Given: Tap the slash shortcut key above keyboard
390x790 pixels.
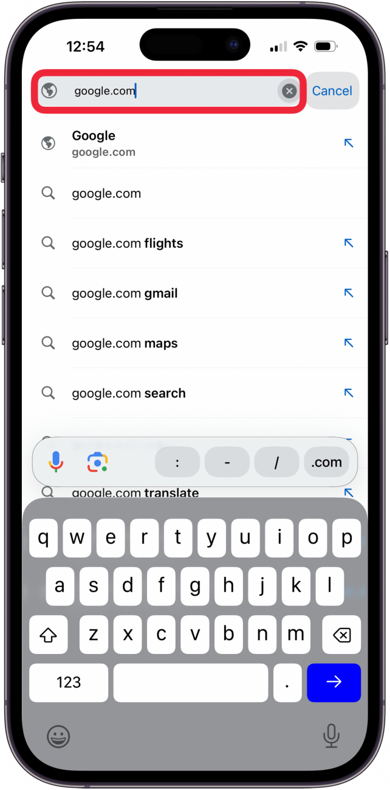Looking at the screenshot, I should click(276, 462).
